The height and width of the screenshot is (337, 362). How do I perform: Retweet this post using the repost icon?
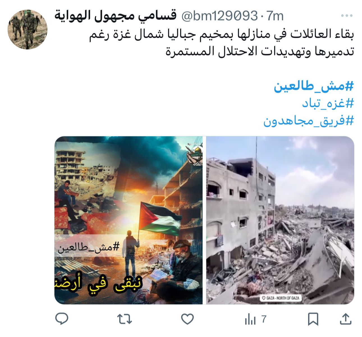[124, 319]
